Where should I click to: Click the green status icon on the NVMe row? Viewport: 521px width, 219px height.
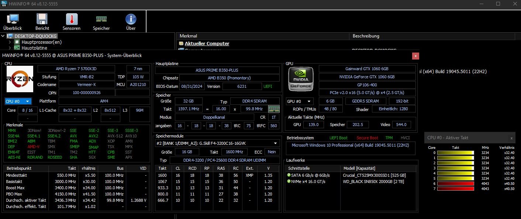tap(288, 181)
